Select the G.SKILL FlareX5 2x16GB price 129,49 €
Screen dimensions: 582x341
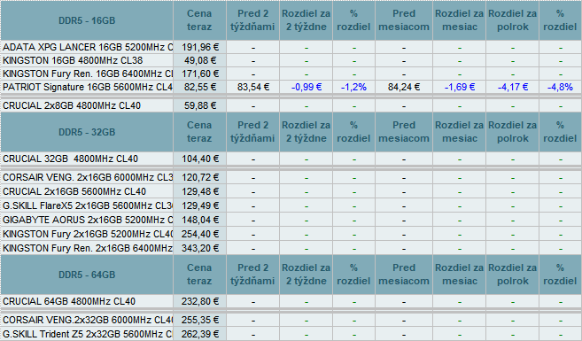tap(199, 205)
